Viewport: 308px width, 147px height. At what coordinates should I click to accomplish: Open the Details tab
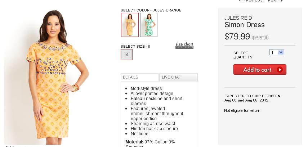[140, 77]
